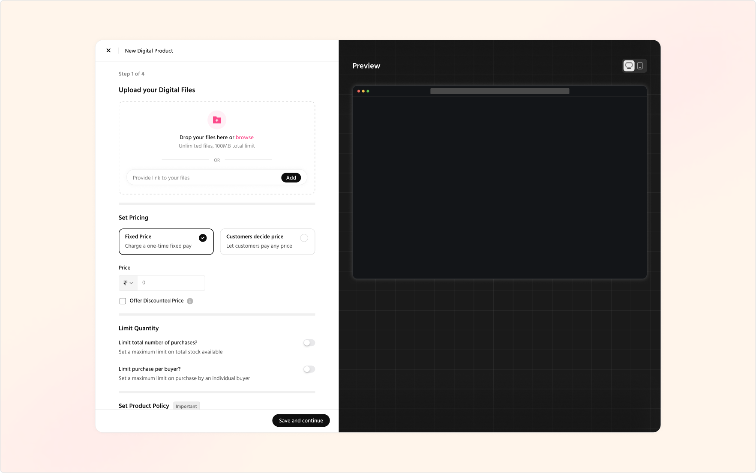Click the Save and continue button
756x473 pixels.
(x=301, y=420)
